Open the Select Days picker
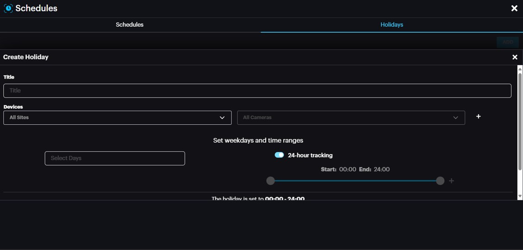 coord(115,158)
